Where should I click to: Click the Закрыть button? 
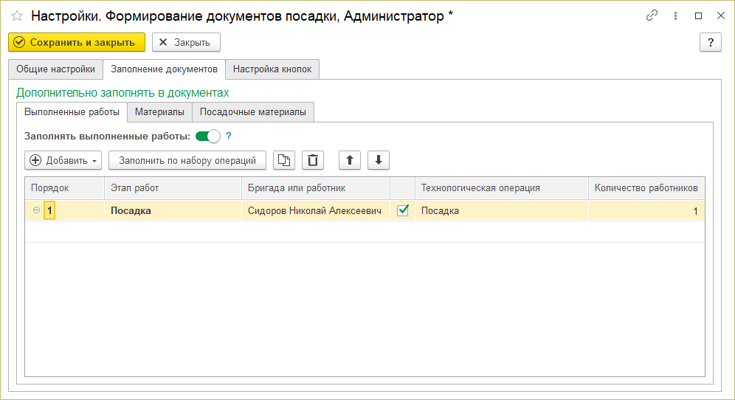[186, 42]
